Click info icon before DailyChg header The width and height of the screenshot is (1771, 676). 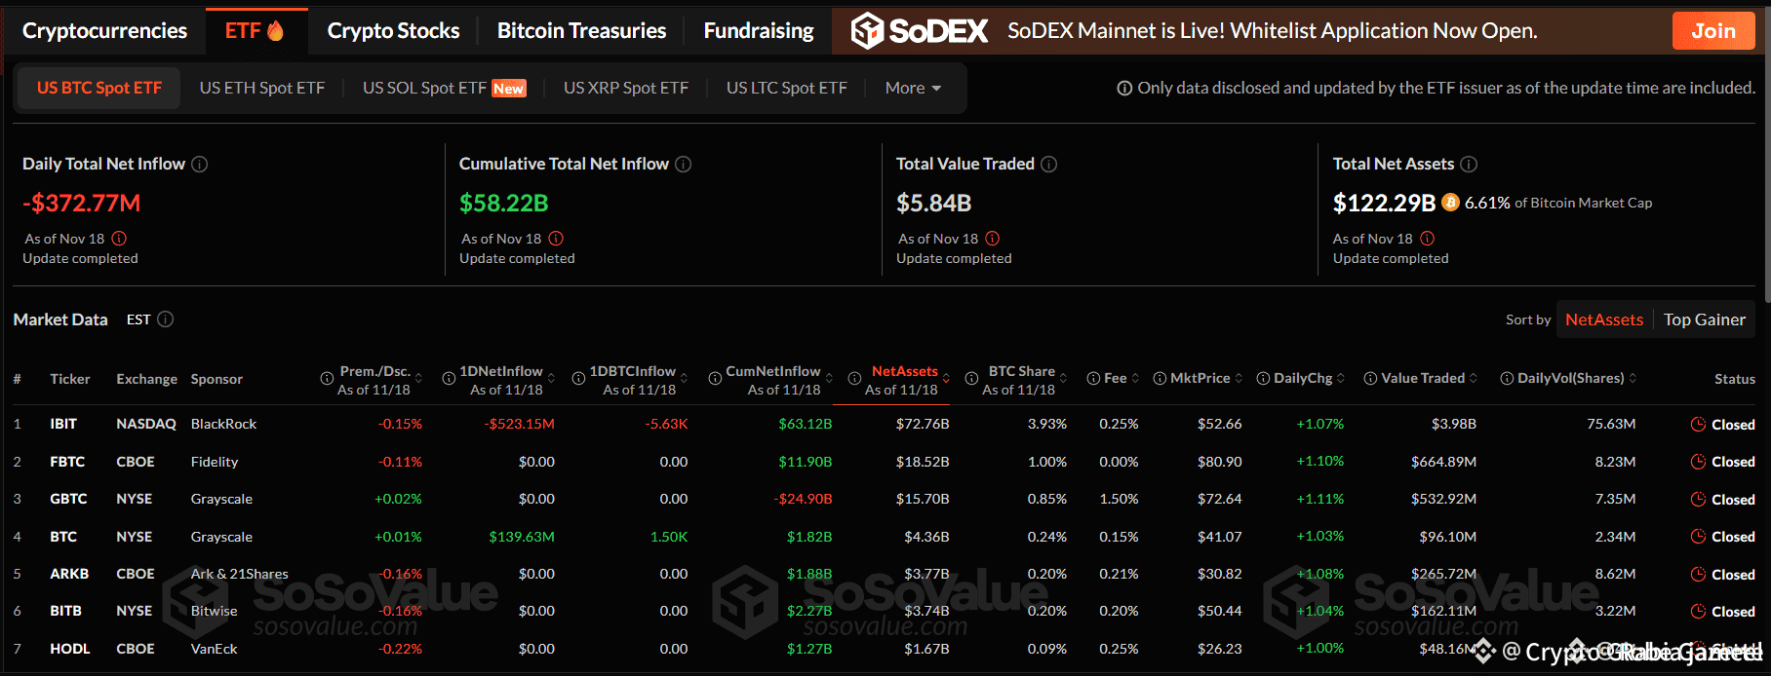[x=1263, y=379]
